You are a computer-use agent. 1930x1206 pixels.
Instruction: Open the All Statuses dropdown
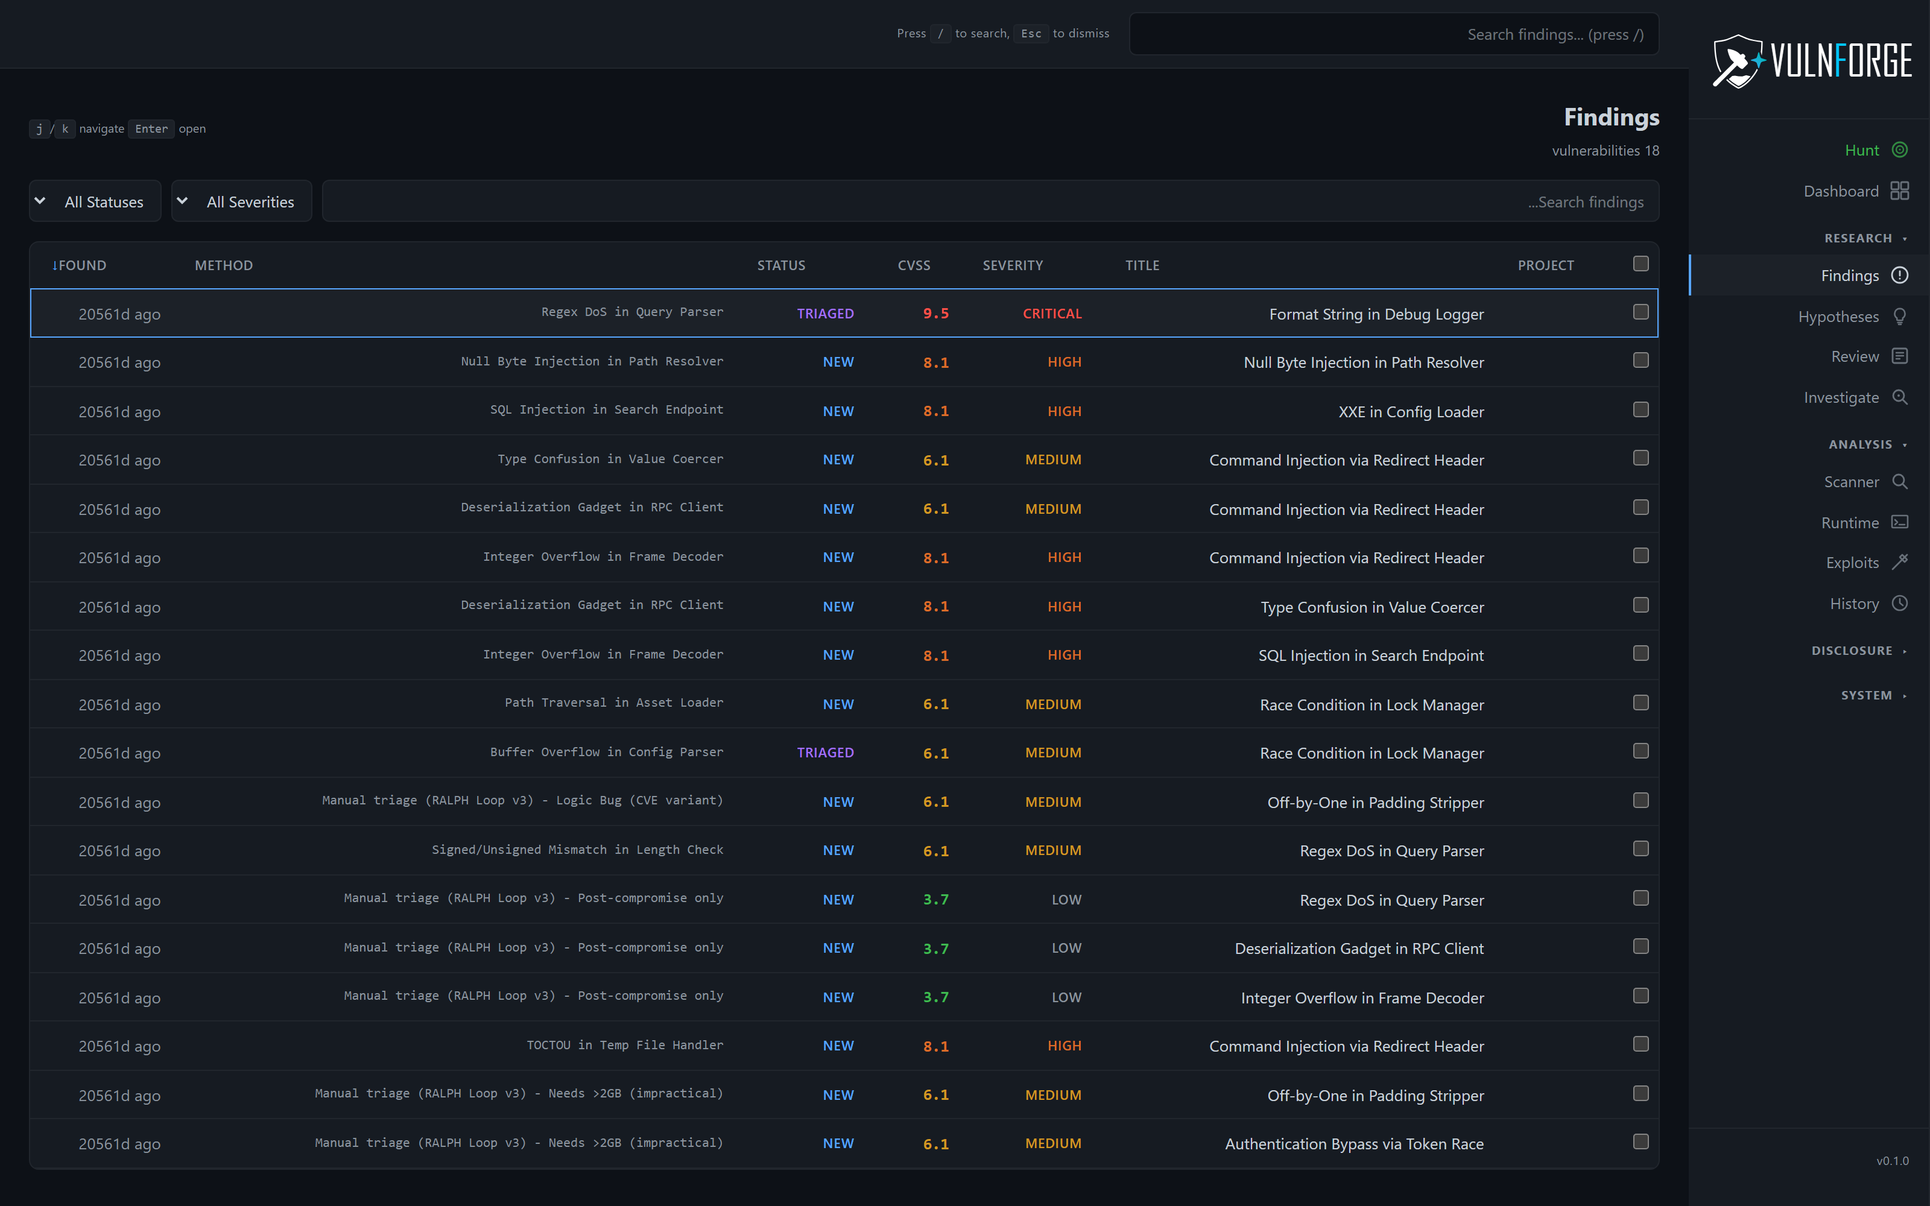[x=95, y=202]
